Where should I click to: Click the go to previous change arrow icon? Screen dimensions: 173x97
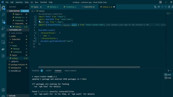pos(159,7)
